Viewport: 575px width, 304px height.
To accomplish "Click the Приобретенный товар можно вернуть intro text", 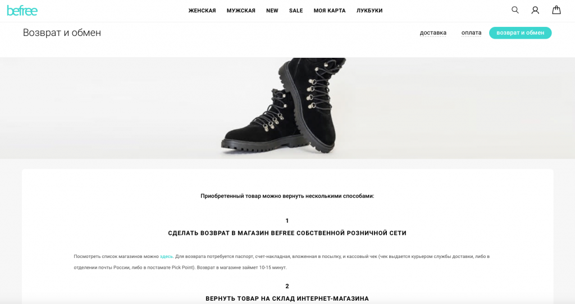I will coord(287,196).
